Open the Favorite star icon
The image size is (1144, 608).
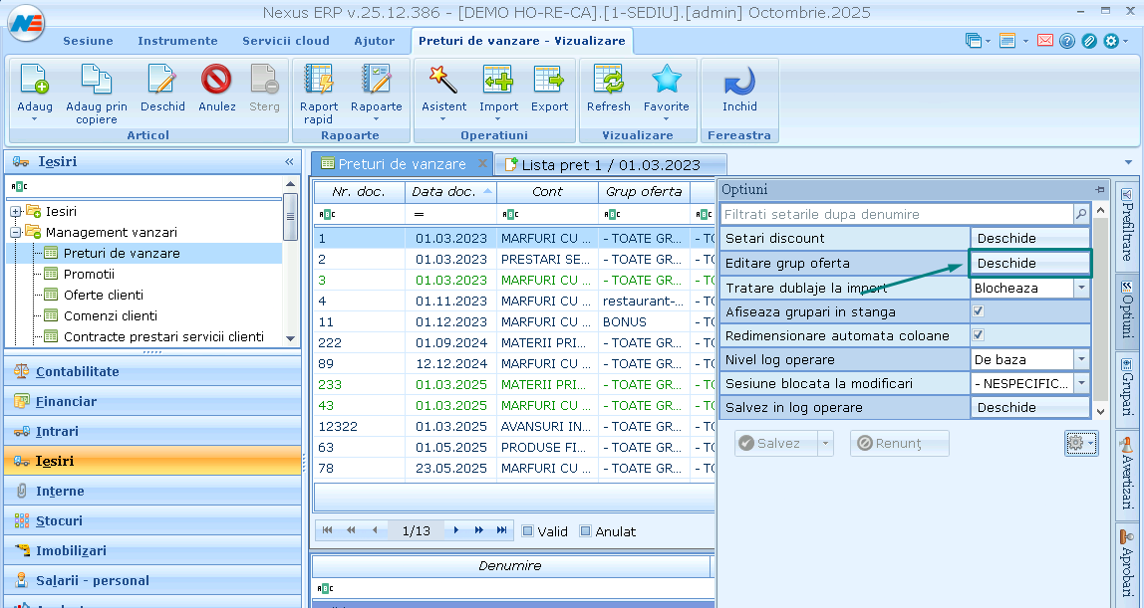666,81
